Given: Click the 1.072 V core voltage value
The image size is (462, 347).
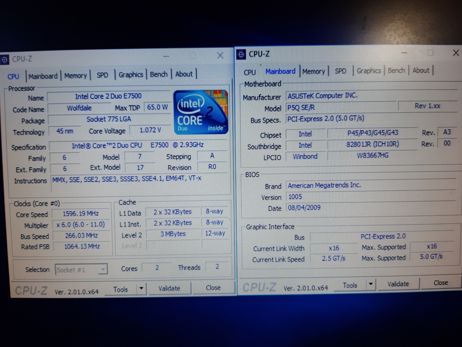Looking at the screenshot, I should (150, 130).
